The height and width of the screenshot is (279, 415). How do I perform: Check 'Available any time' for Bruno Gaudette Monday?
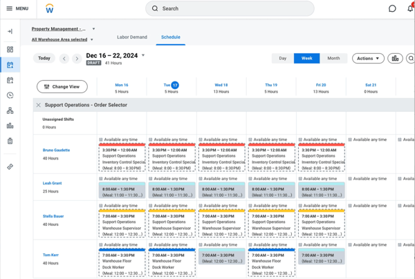click(x=101, y=139)
